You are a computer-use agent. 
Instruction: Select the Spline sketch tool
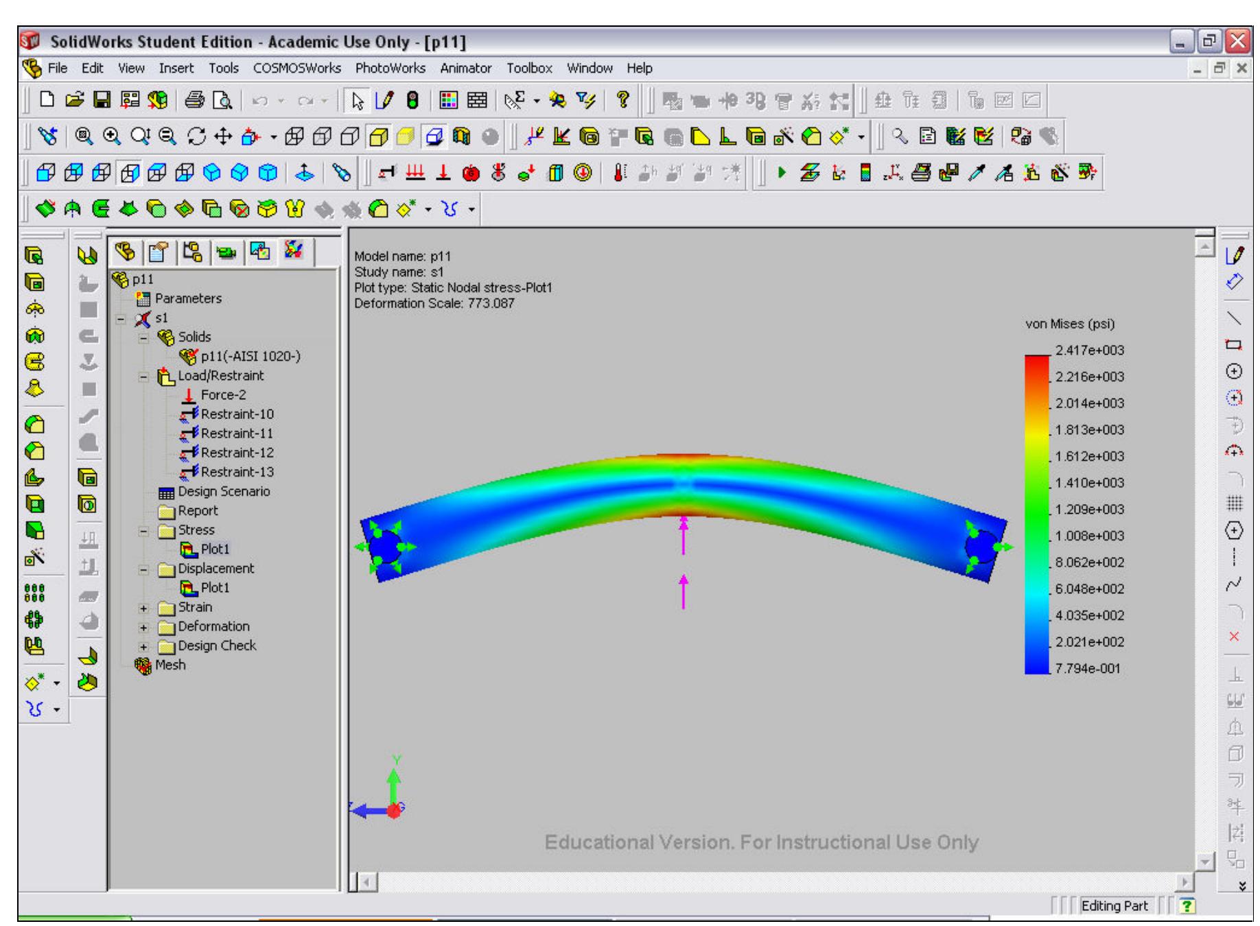click(x=1234, y=584)
